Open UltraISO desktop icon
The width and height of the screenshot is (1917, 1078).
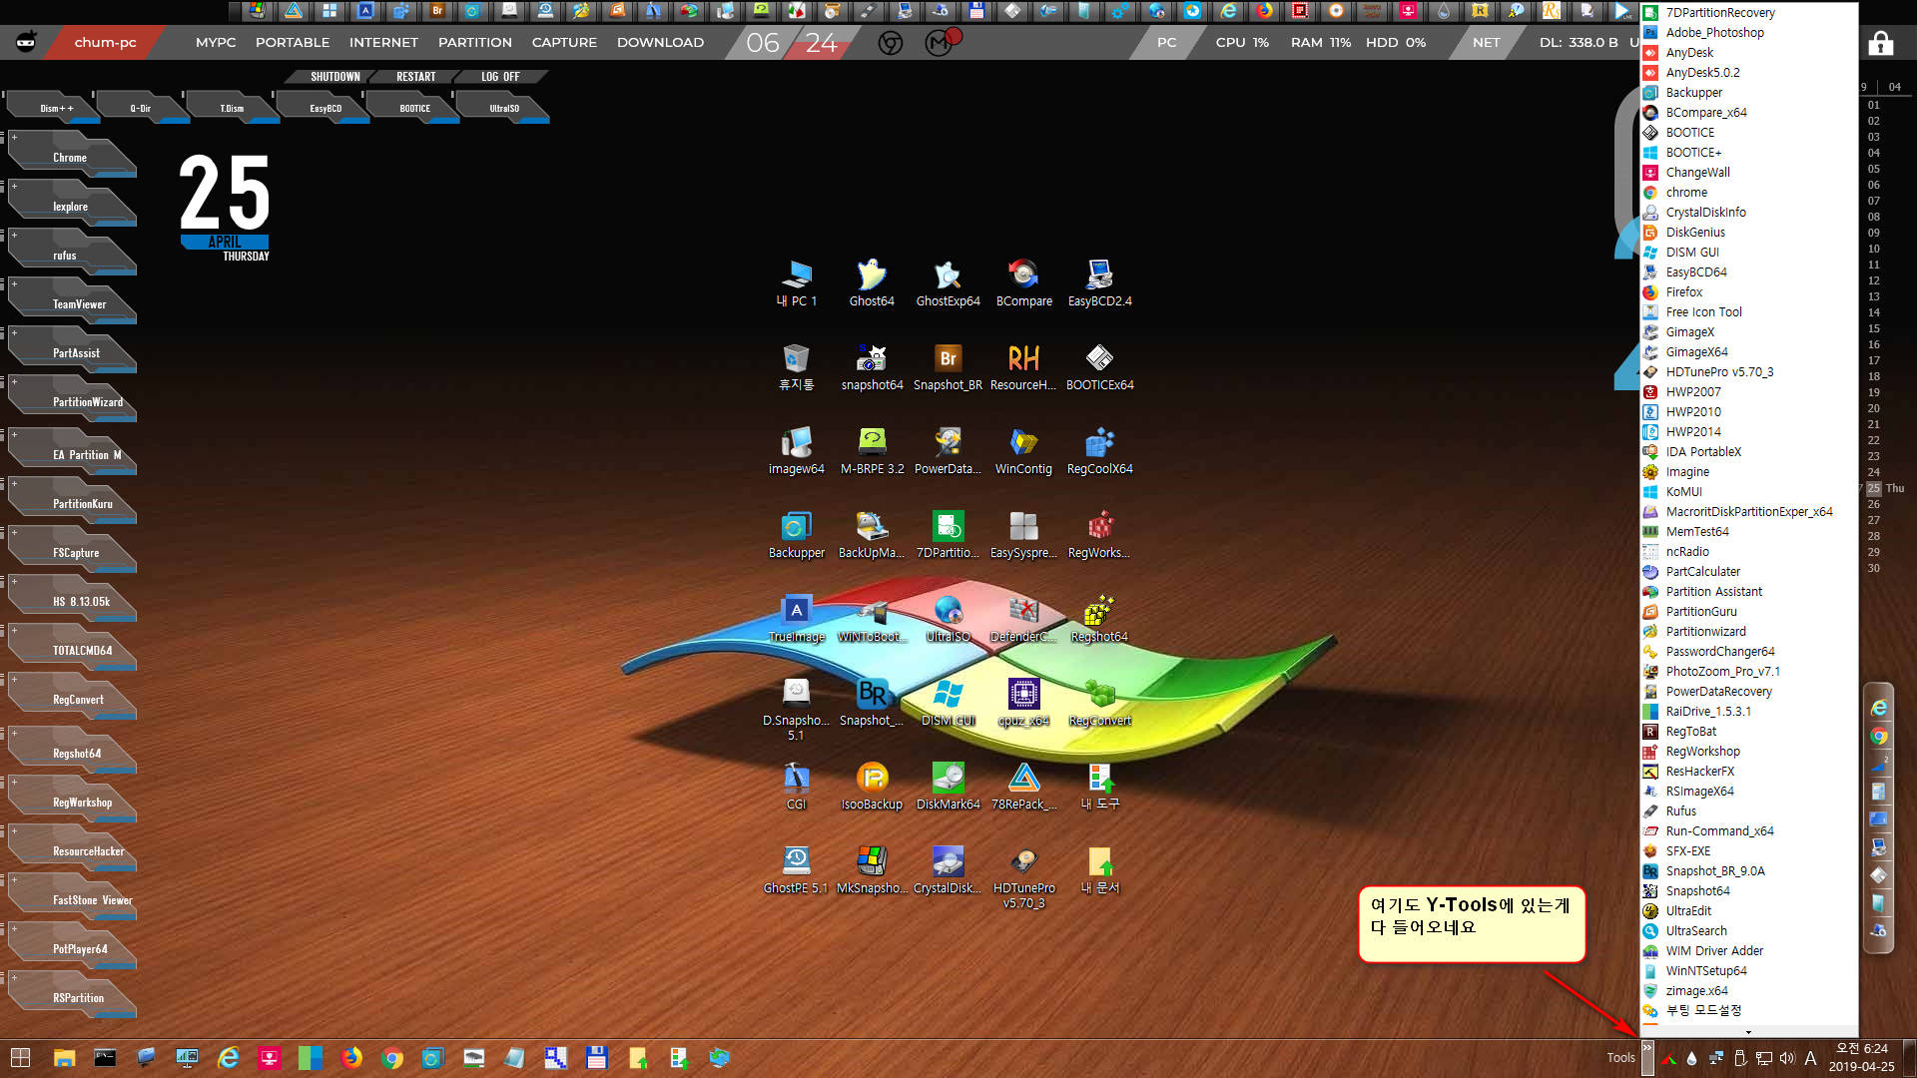click(948, 618)
